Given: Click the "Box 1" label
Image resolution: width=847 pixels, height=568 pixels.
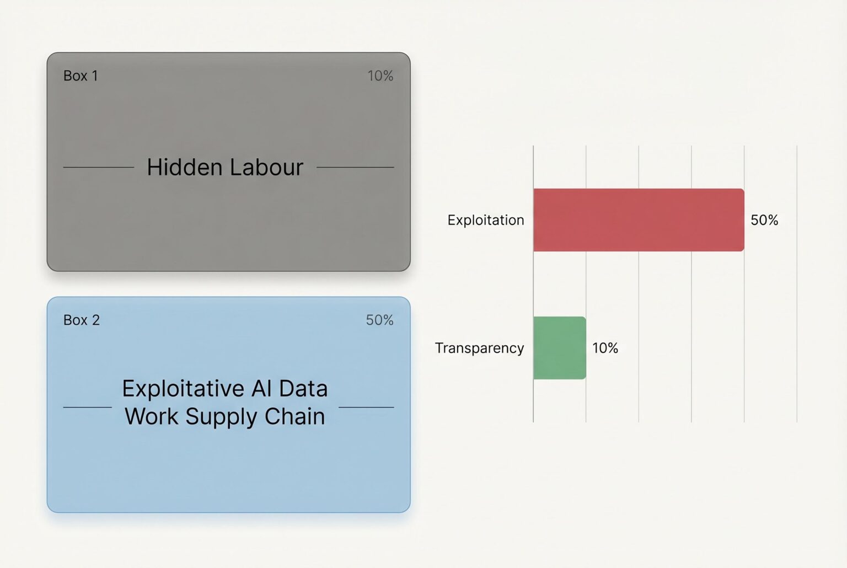Looking at the screenshot, I should pos(81,76).
